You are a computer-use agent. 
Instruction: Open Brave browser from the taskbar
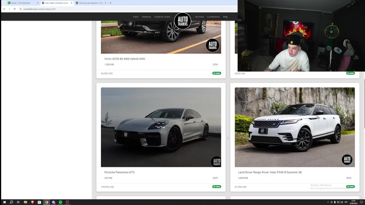(x=32, y=202)
